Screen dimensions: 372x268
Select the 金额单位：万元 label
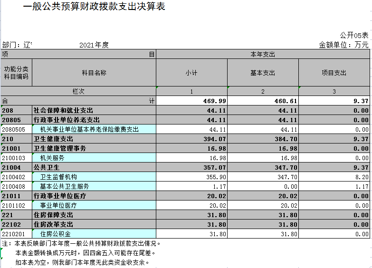[343, 45]
